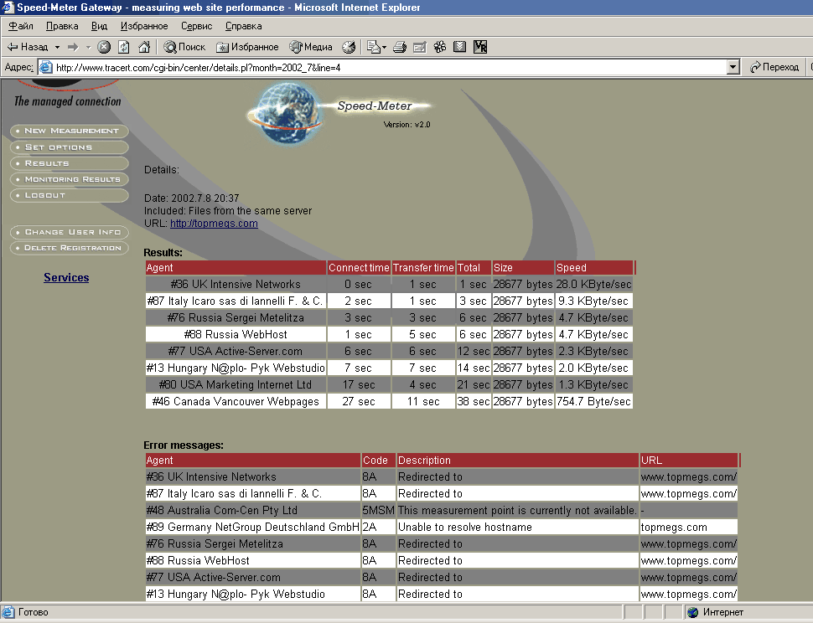The image size is (813, 623).
Task: Click the Error messages Description column header
Action: (517, 461)
